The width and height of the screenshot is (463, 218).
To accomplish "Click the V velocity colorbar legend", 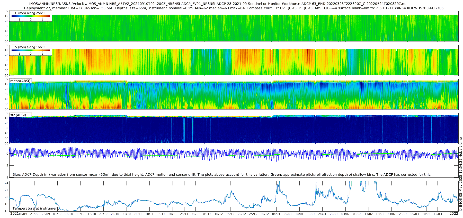I will click(x=30, y=50).
